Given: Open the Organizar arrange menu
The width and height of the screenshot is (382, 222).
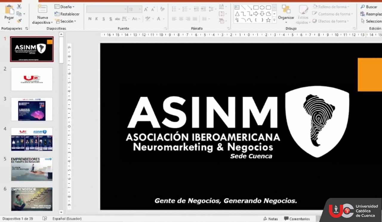Looking at the screenshot, I should point(286,14).
